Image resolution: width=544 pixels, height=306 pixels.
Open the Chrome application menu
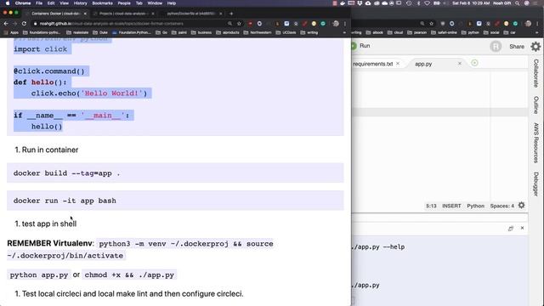pyautogui.click(x=23, y=3)
